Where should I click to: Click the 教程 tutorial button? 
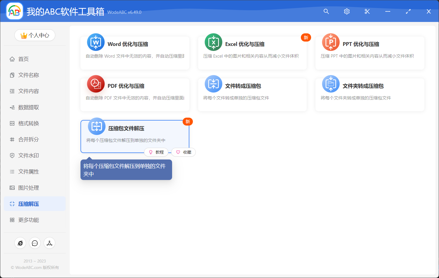pyautogui.click(x=156, y=152)
